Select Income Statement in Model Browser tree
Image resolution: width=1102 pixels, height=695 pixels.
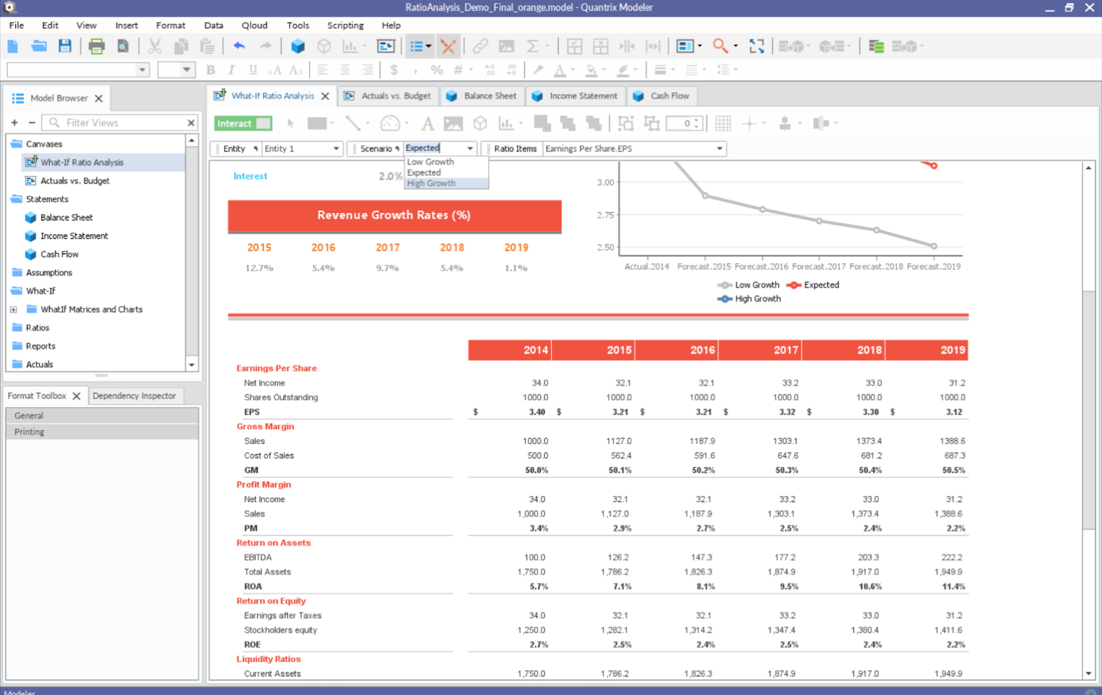74,236
